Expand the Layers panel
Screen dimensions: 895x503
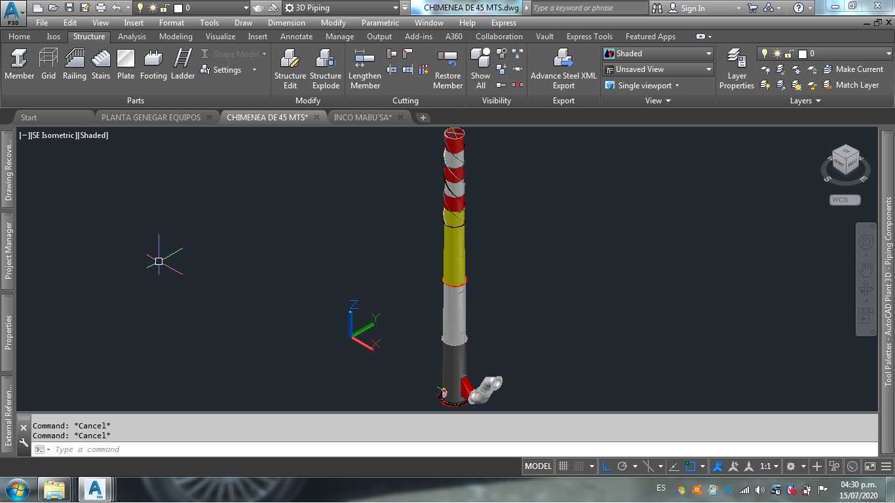(x=805, y=101)
